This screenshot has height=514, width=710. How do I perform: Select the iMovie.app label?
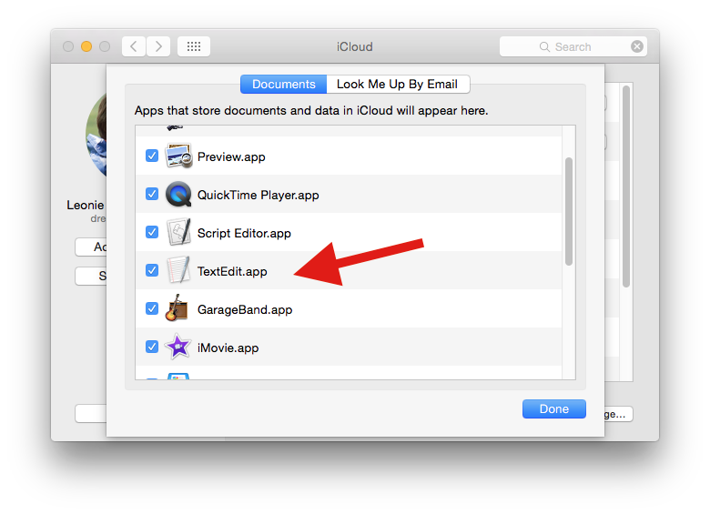[228, 348]
